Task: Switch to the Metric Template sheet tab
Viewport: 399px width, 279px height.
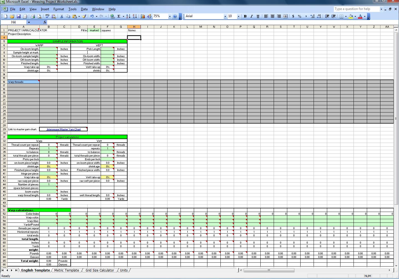Action: click(67, 270)
